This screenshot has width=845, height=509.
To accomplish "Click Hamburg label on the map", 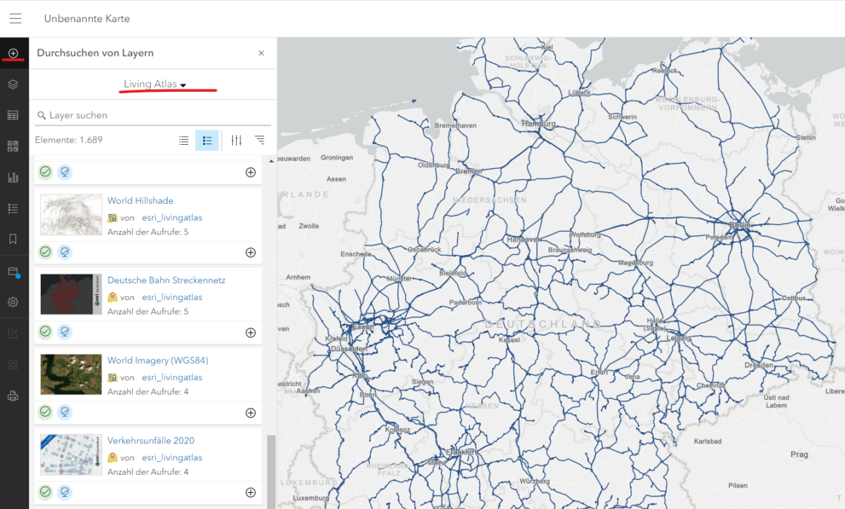I will pyautogui.click(x=538, y=123).
